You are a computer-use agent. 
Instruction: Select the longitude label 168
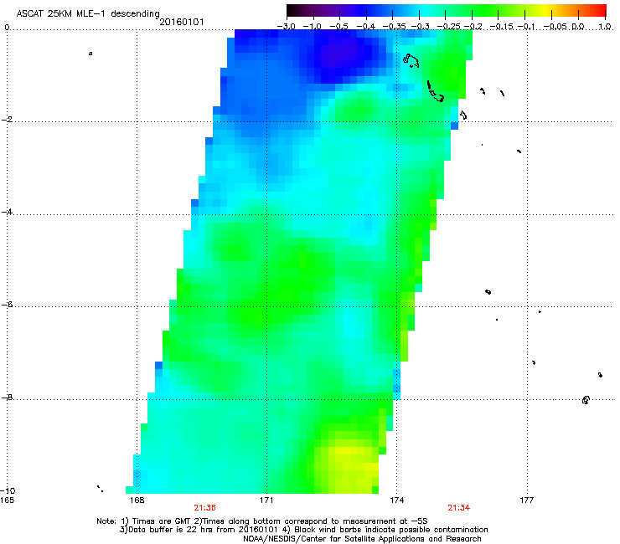click(137, 500)
